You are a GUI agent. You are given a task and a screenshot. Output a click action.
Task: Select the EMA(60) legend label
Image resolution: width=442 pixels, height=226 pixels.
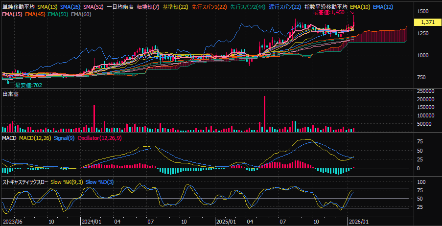click(81, 14)
